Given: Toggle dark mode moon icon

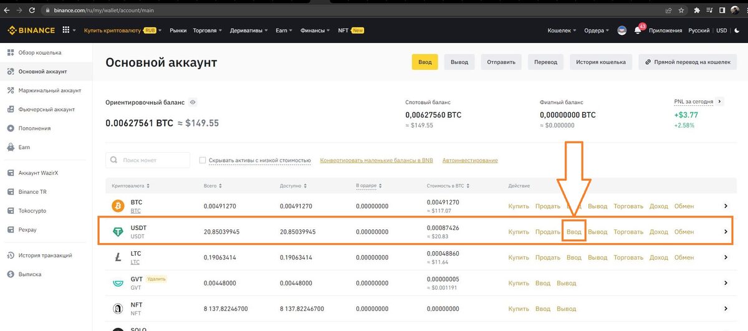Looking at the screenshot, I should pos(739,30).
